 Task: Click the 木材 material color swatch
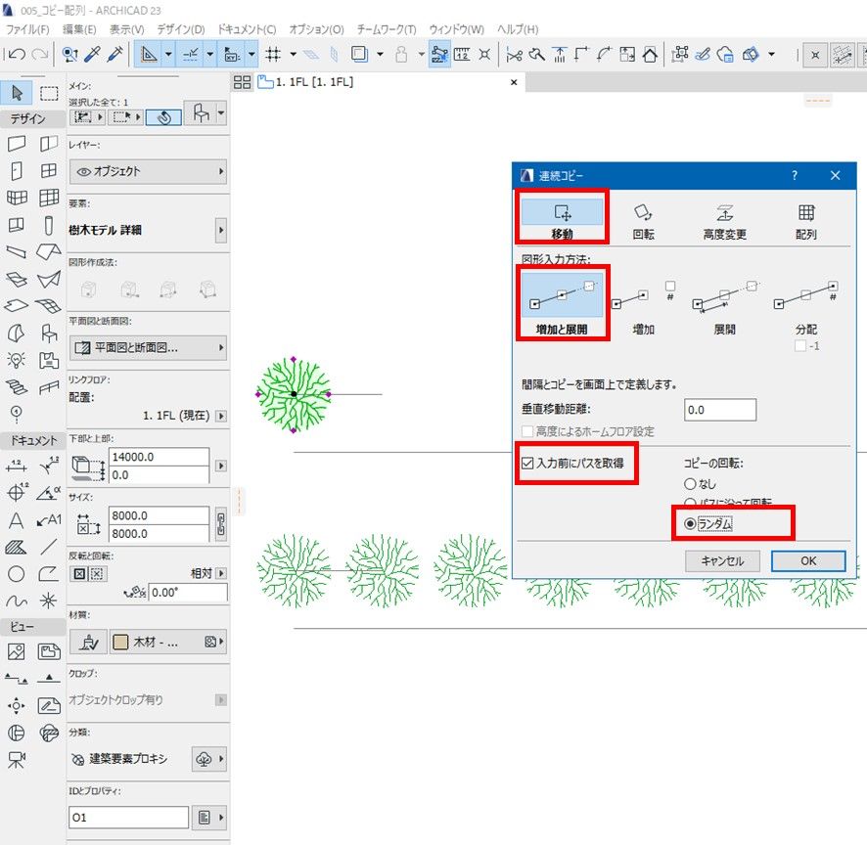120,642
